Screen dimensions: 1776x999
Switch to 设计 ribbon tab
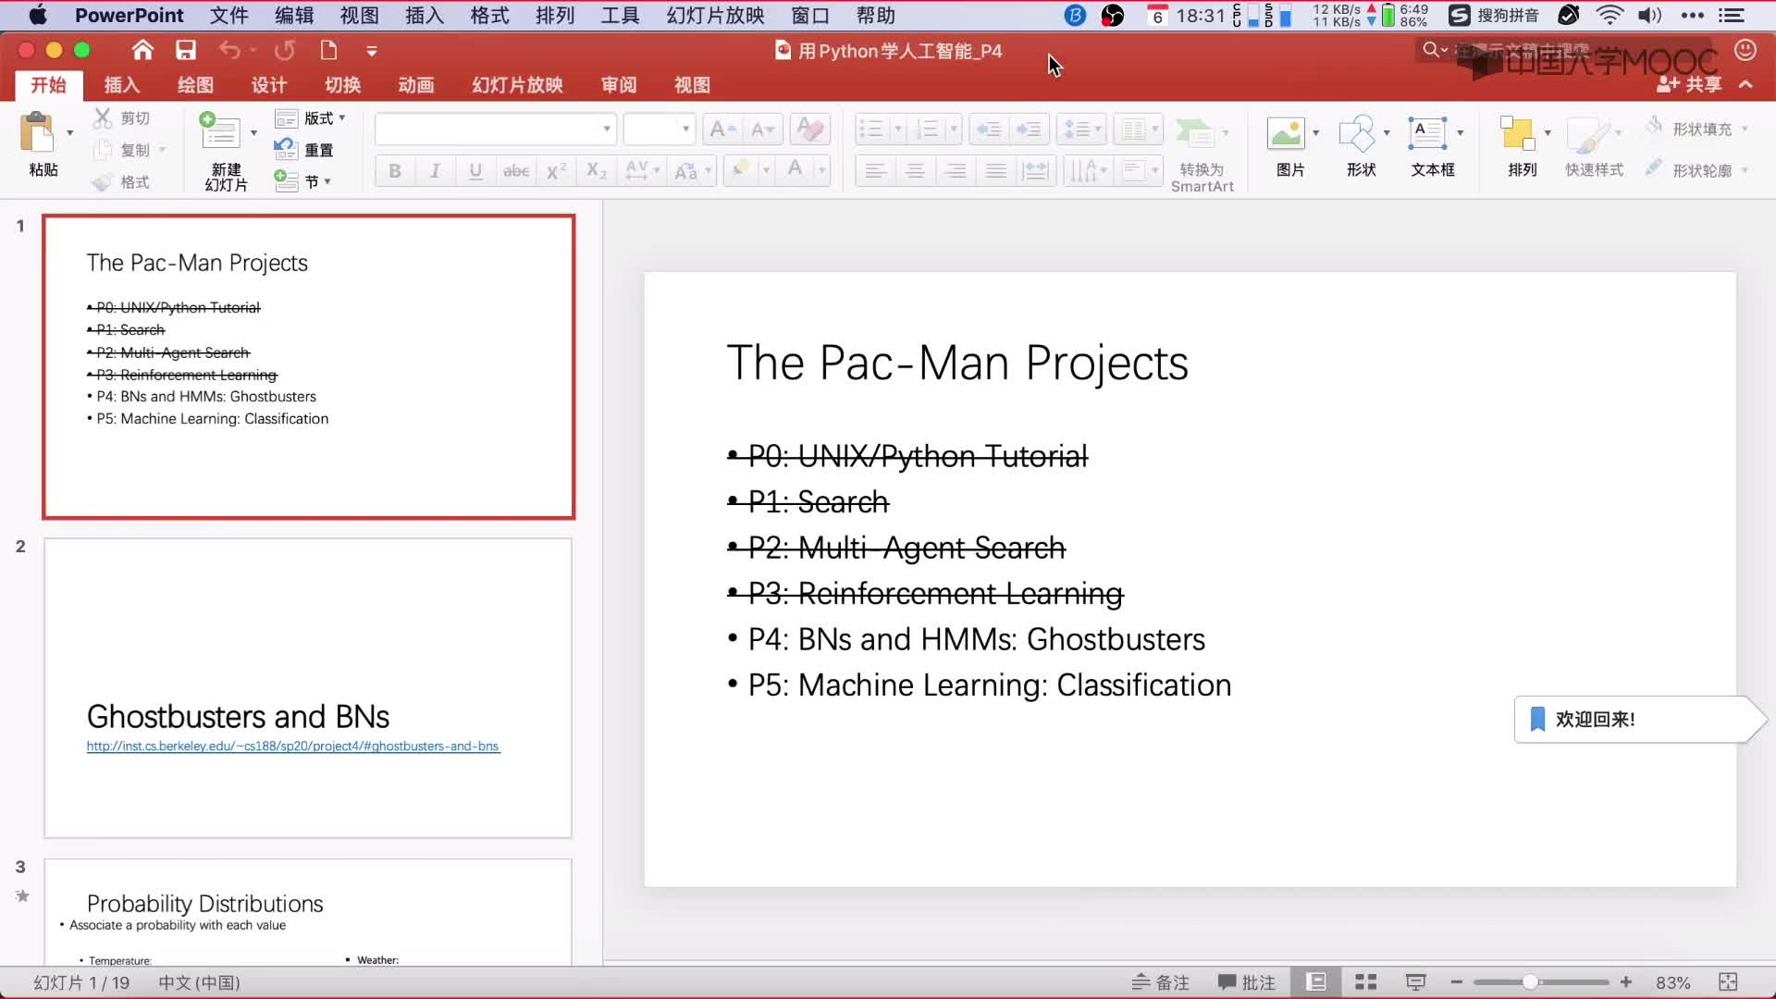pyautogui.click(x=269, y=85)
